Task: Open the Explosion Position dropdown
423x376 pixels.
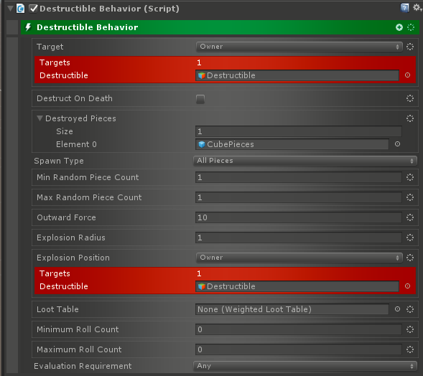Action: pyautogui.click(x=299, y=258)
